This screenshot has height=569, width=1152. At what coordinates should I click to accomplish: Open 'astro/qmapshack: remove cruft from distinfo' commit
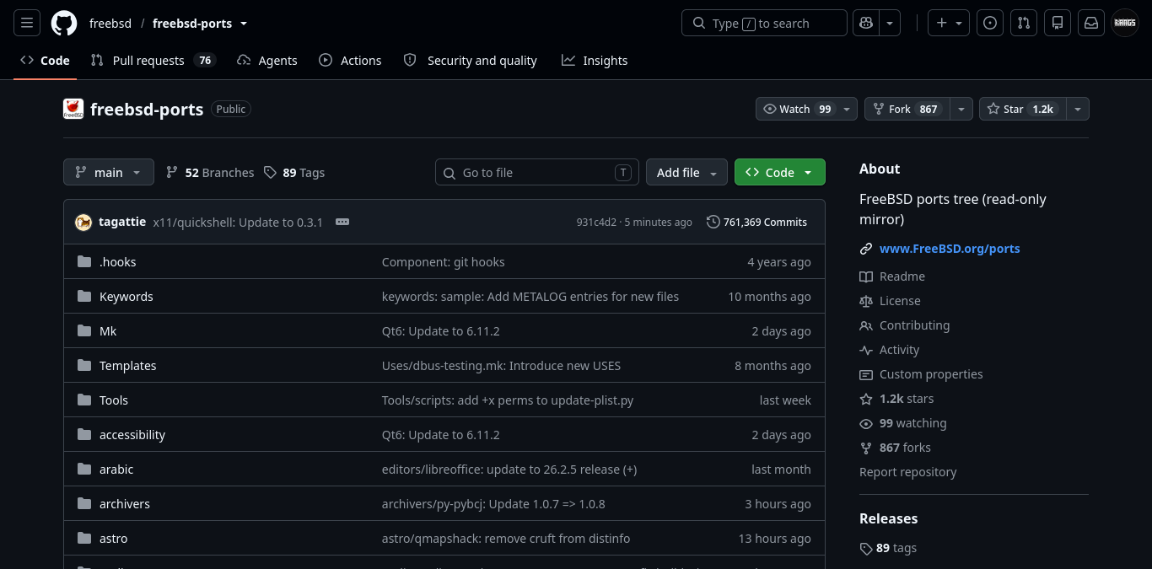(506, 538)
